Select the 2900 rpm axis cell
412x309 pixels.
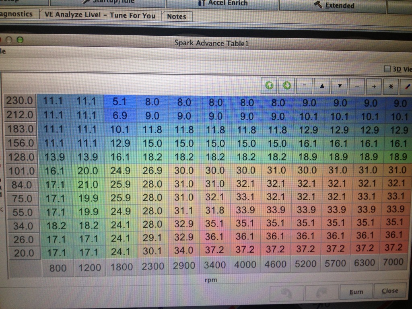coord(184,266)
